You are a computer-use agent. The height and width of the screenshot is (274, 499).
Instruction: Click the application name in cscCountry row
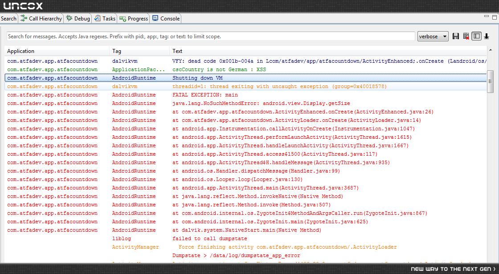click(x=52, y=69)
